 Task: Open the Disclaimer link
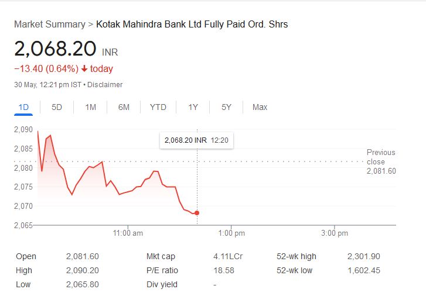105,84
